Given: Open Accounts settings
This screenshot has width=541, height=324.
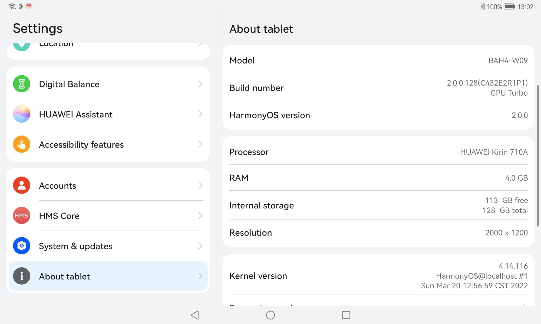Looking at the screenshot, I should [x=108, y=185].
